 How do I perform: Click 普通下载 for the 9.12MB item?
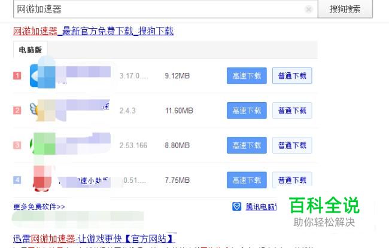pyautogui.click(x=292, y=75)
